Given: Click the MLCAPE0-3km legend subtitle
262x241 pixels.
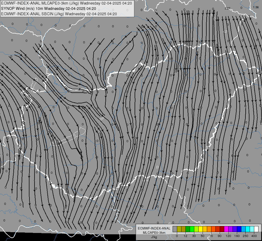Looking at the screenshot, I should tap(154, 233).
